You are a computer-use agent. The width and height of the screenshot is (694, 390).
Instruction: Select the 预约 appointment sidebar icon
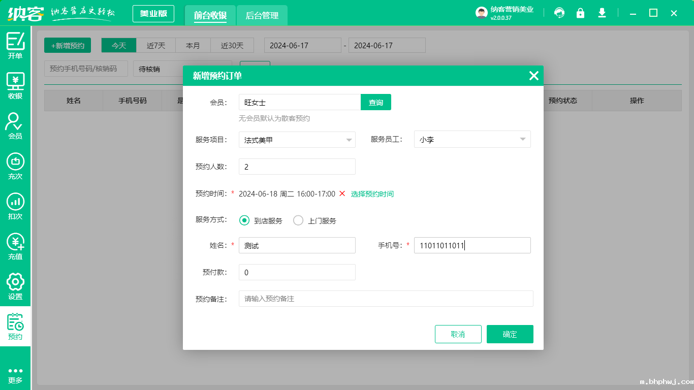click(15, 327)
